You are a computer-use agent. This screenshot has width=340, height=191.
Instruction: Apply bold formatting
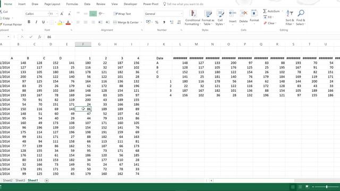pyautogui.click(x=29, y=22)
